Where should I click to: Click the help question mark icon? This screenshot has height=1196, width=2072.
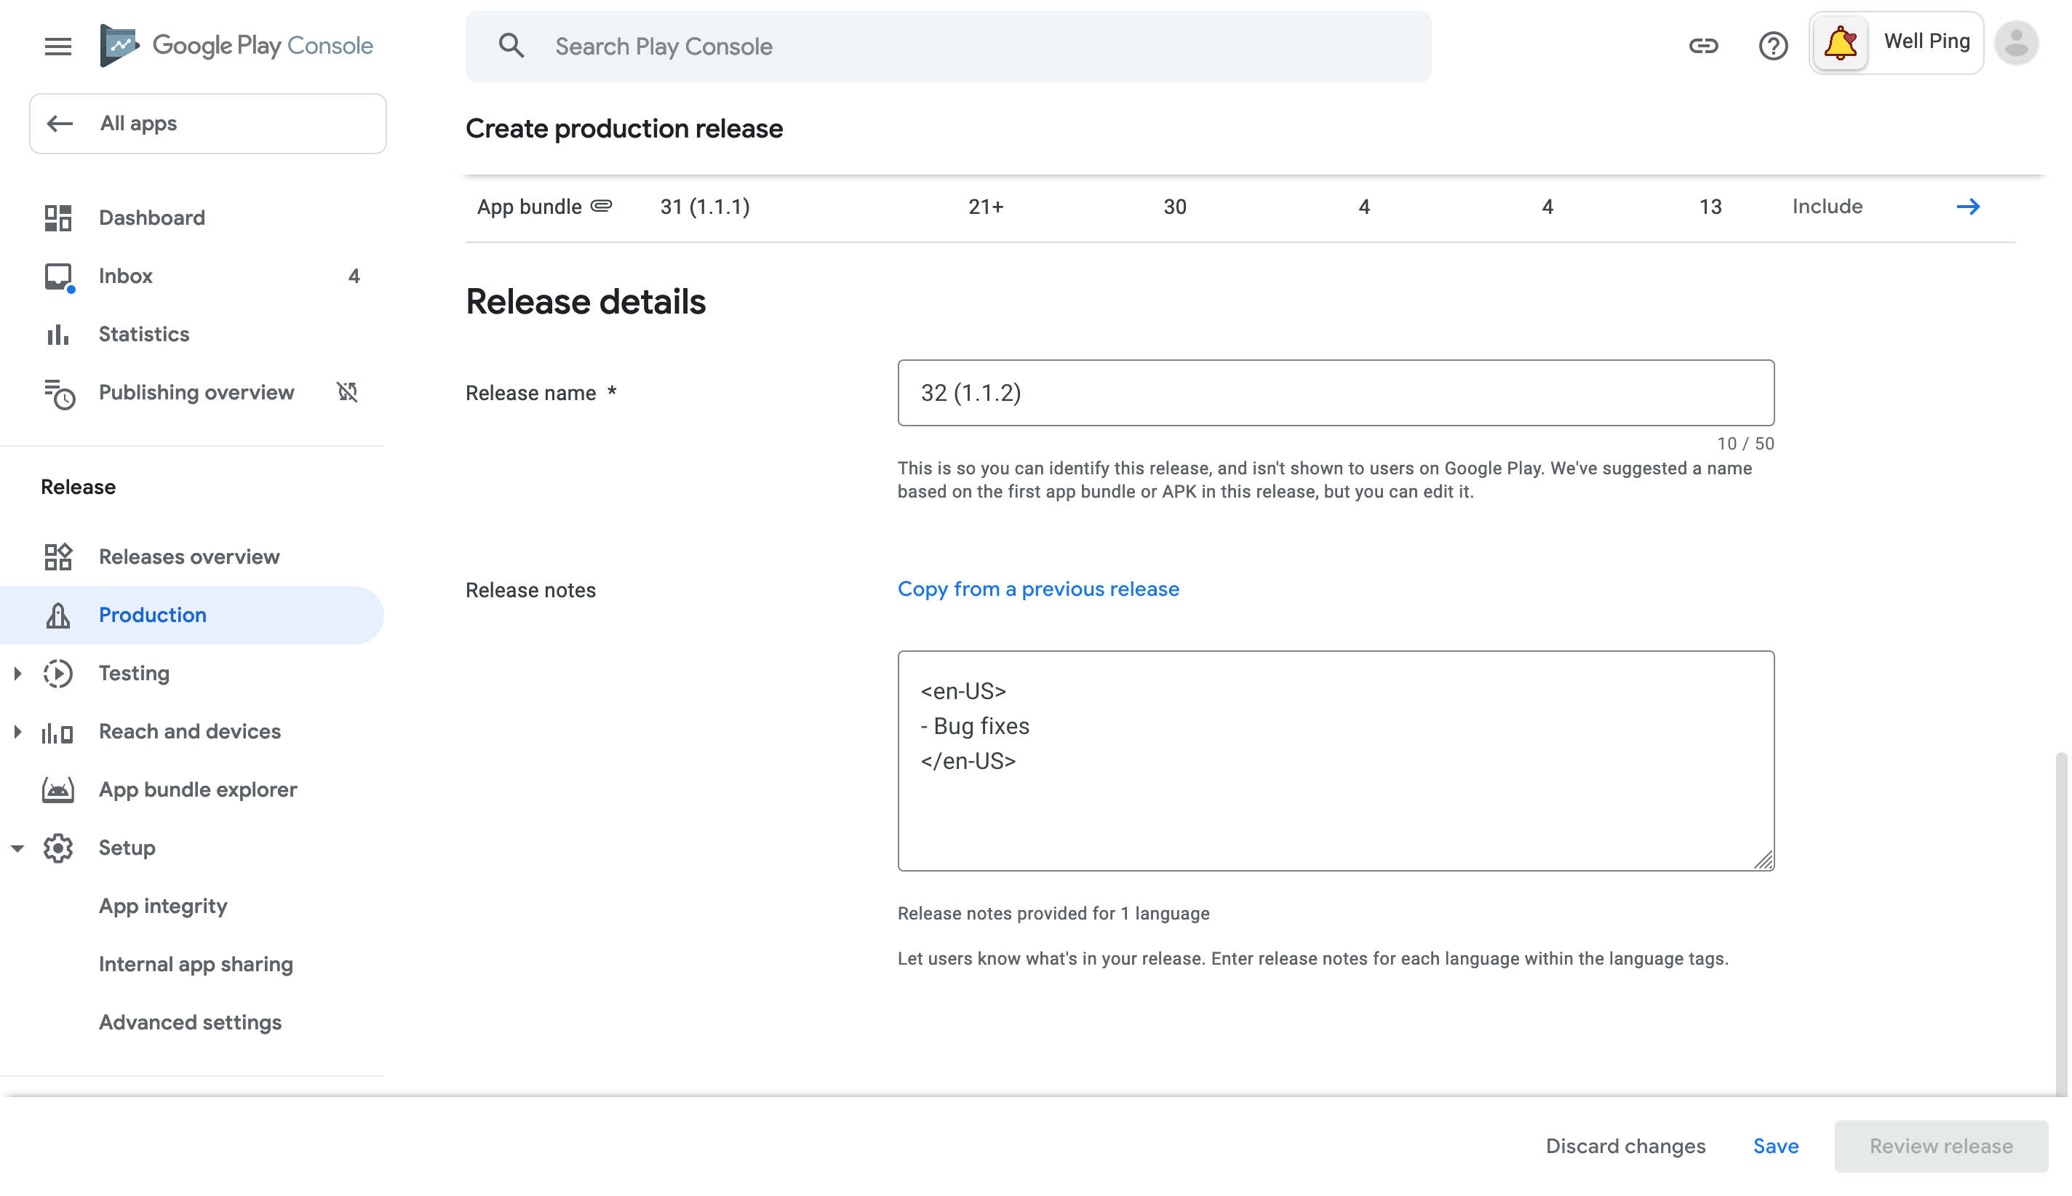tap(1773, 46)
